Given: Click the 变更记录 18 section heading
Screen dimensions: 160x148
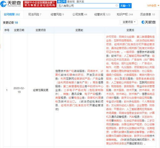Looking at the screenshot, I should tap(10, 23).
